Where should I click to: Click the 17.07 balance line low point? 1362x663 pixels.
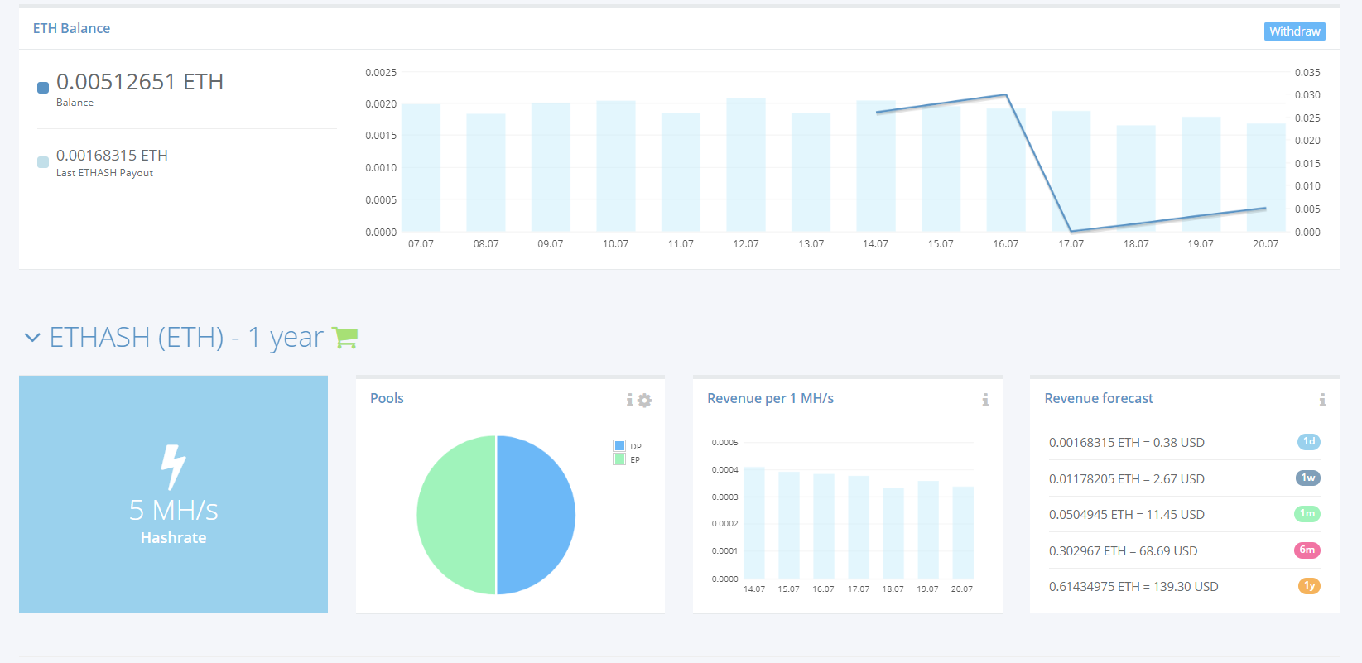pos(1071,231)
